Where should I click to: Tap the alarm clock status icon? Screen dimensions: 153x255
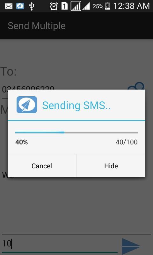tap(54, 6)
